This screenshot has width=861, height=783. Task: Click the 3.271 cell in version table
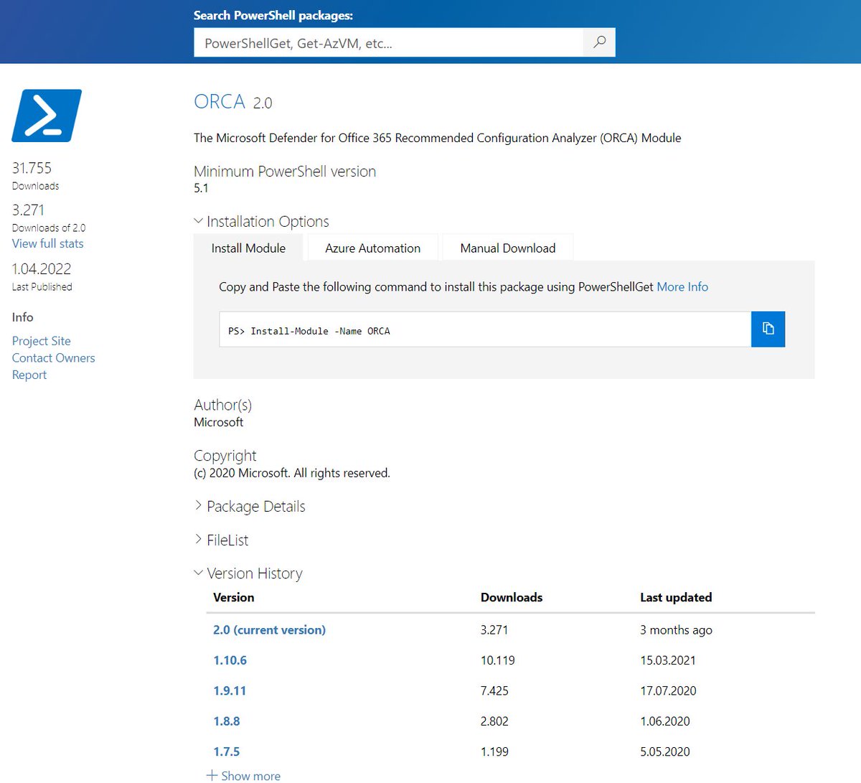point(494,629)
